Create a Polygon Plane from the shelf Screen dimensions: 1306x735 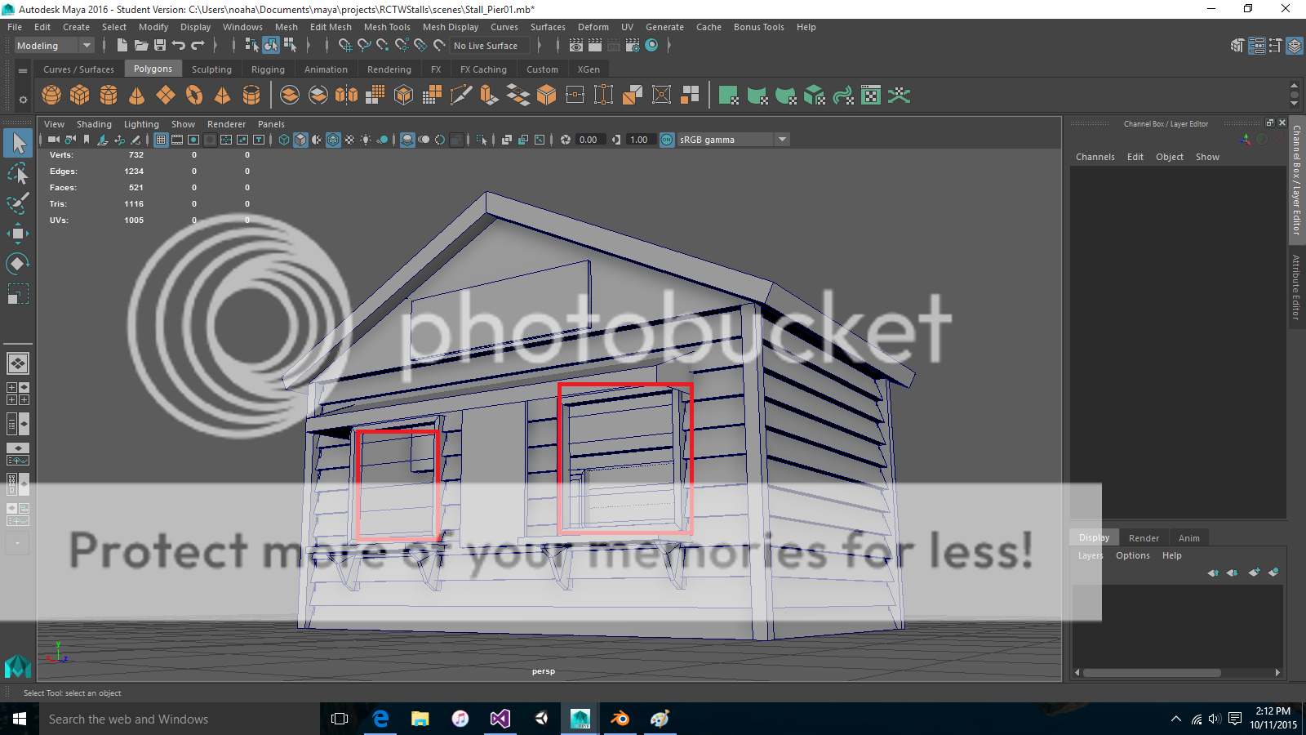[166, 96]
